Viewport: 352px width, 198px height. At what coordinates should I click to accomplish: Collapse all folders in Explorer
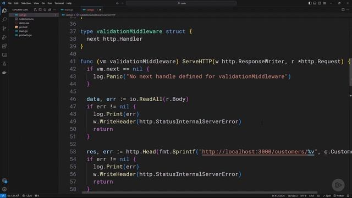coord(50,10)
